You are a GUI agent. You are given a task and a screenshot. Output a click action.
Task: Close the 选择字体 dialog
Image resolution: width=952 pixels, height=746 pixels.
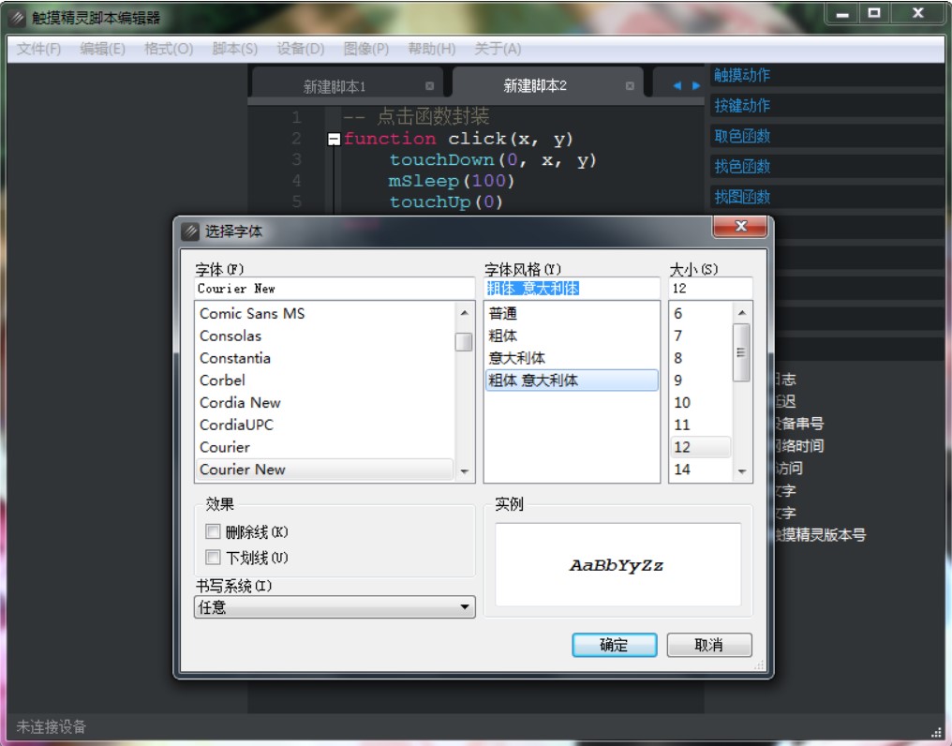point(740,227)
